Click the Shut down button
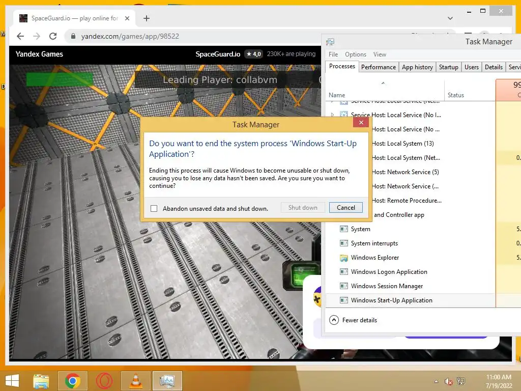The width and height of the screenshot is (521, 391). tap(303, 208)
